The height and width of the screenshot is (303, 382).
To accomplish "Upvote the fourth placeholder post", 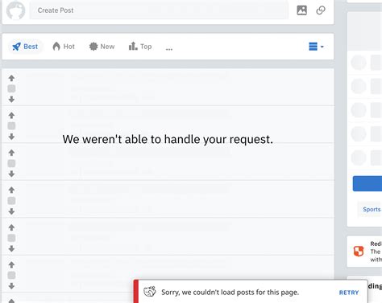I will pyautogui.click(x=11, y=190).
